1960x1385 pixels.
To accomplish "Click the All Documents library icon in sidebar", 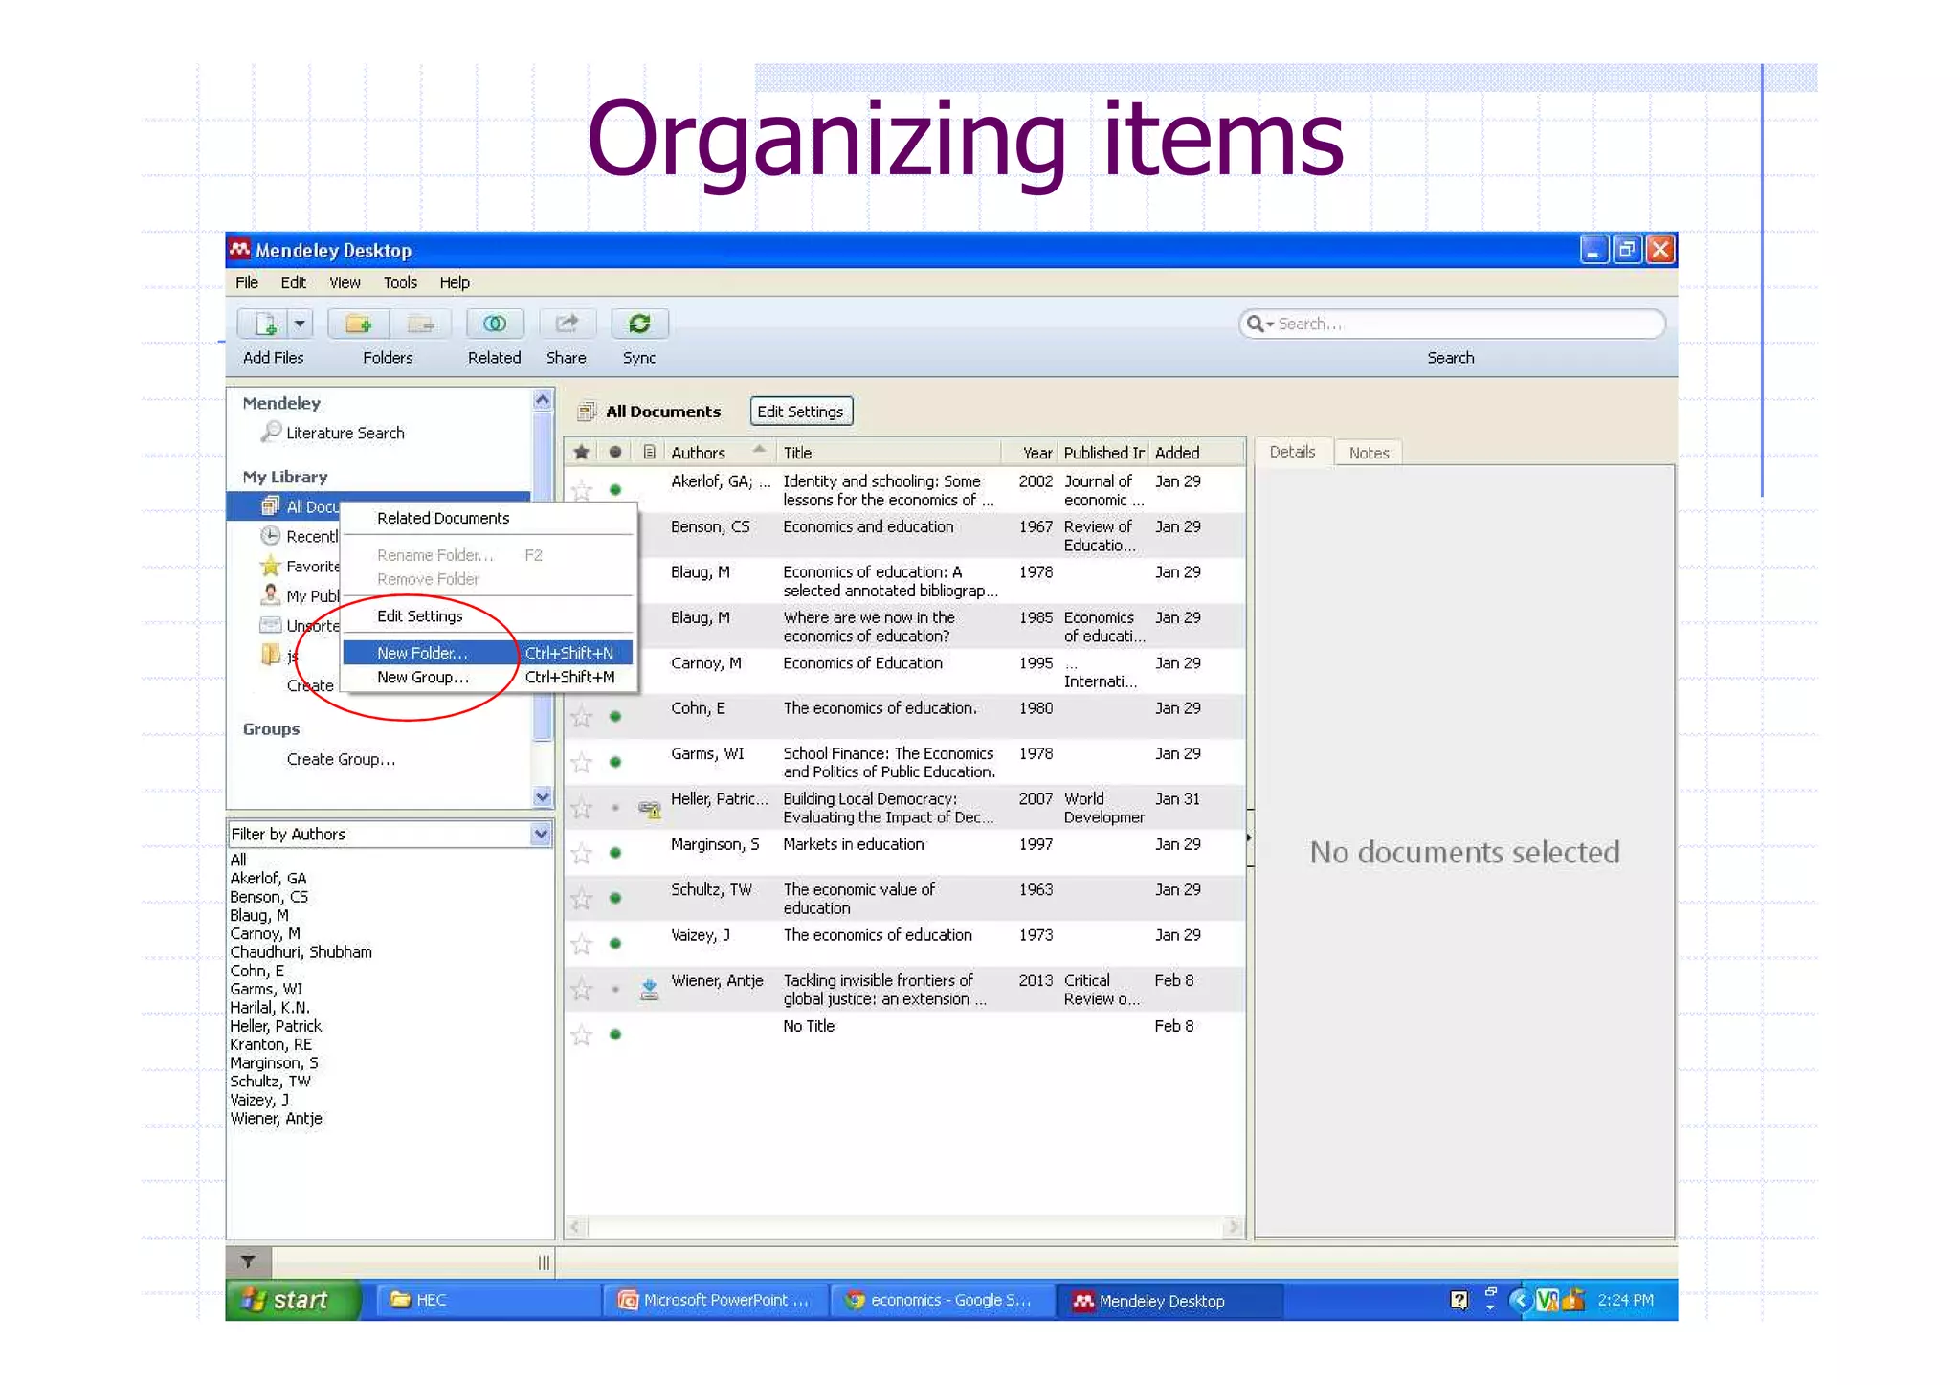I will [x=270, y=506].
